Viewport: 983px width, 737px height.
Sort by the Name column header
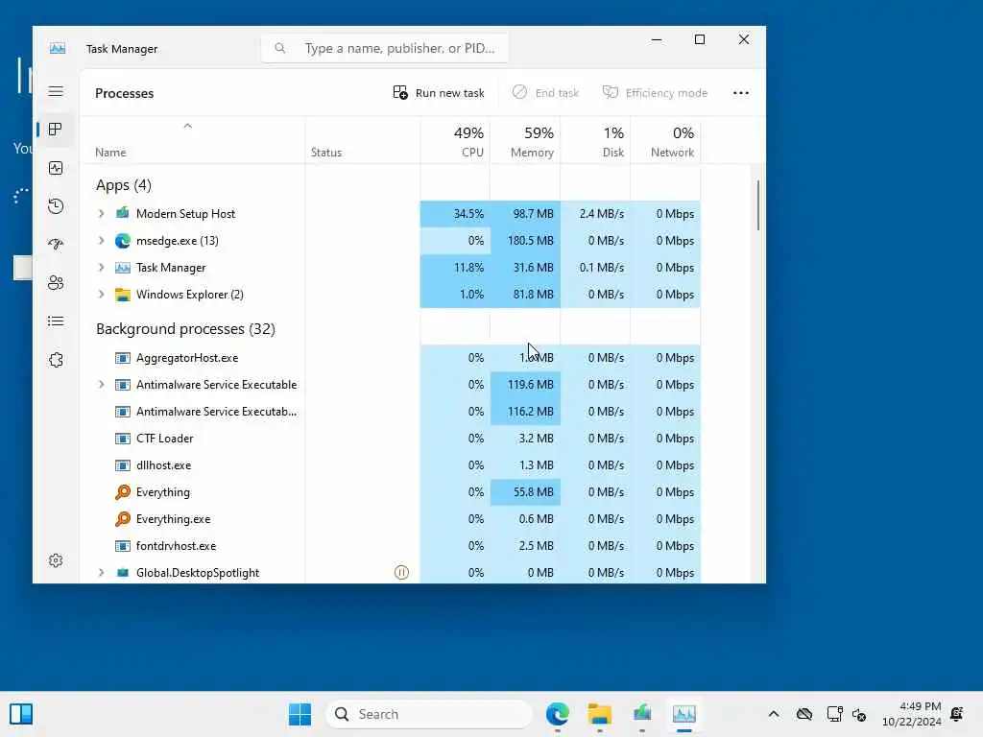(x=193, y=141)
